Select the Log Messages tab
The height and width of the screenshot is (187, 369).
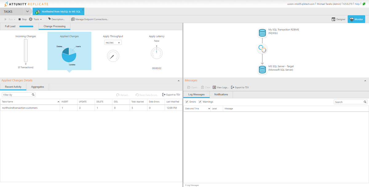[x=196, y=95]
